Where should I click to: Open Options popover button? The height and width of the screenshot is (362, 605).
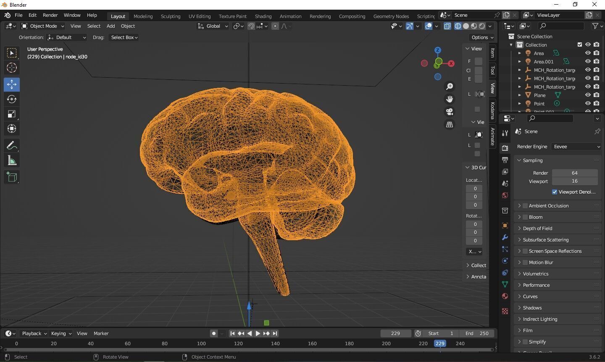482,37
